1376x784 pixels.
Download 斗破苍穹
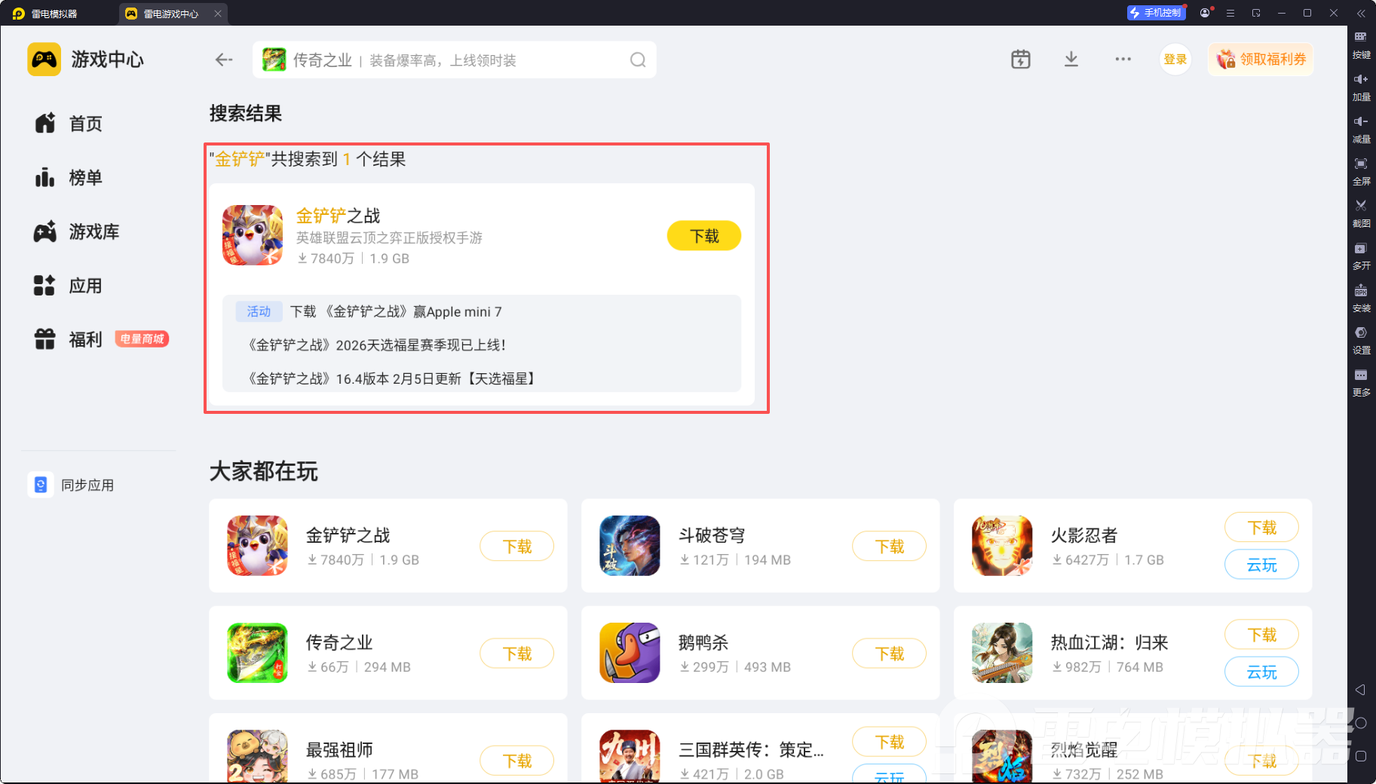tap(890, 547)
